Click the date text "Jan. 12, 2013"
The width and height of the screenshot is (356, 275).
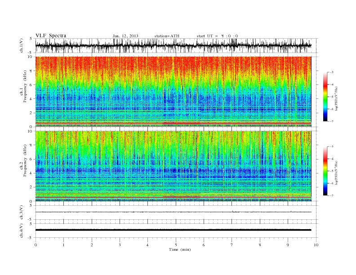point(125,36)
